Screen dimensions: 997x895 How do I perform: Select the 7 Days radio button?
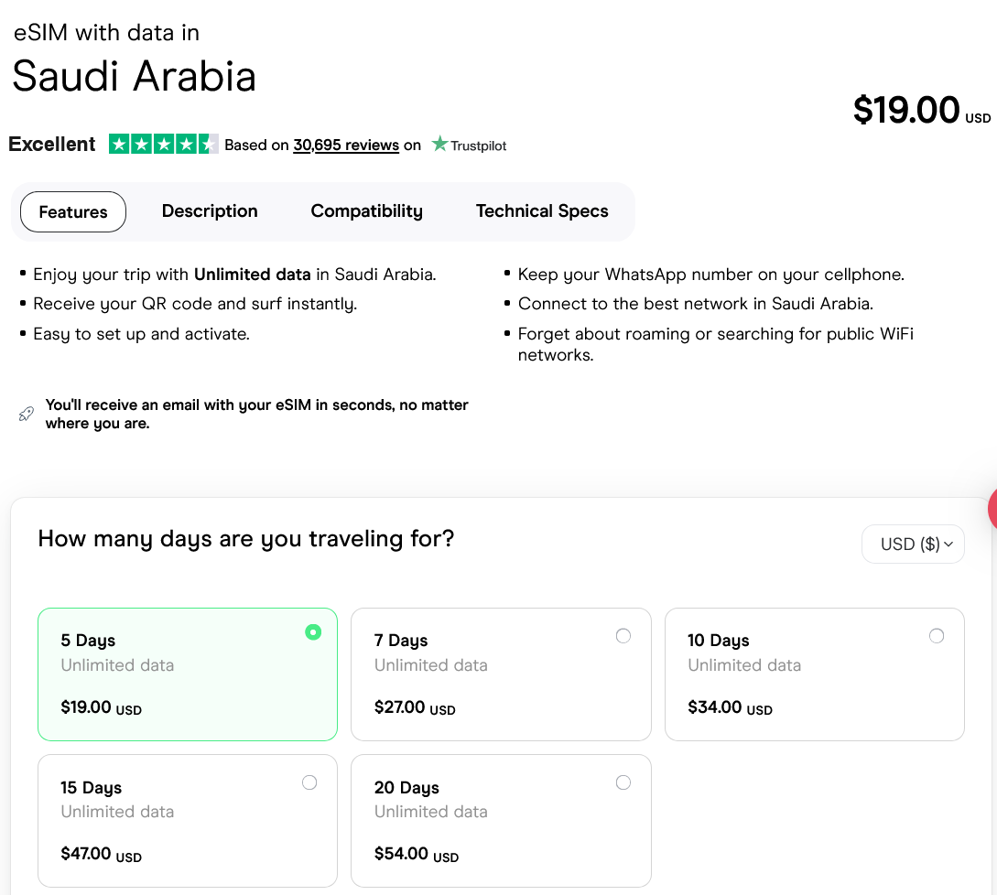(623, 636)
